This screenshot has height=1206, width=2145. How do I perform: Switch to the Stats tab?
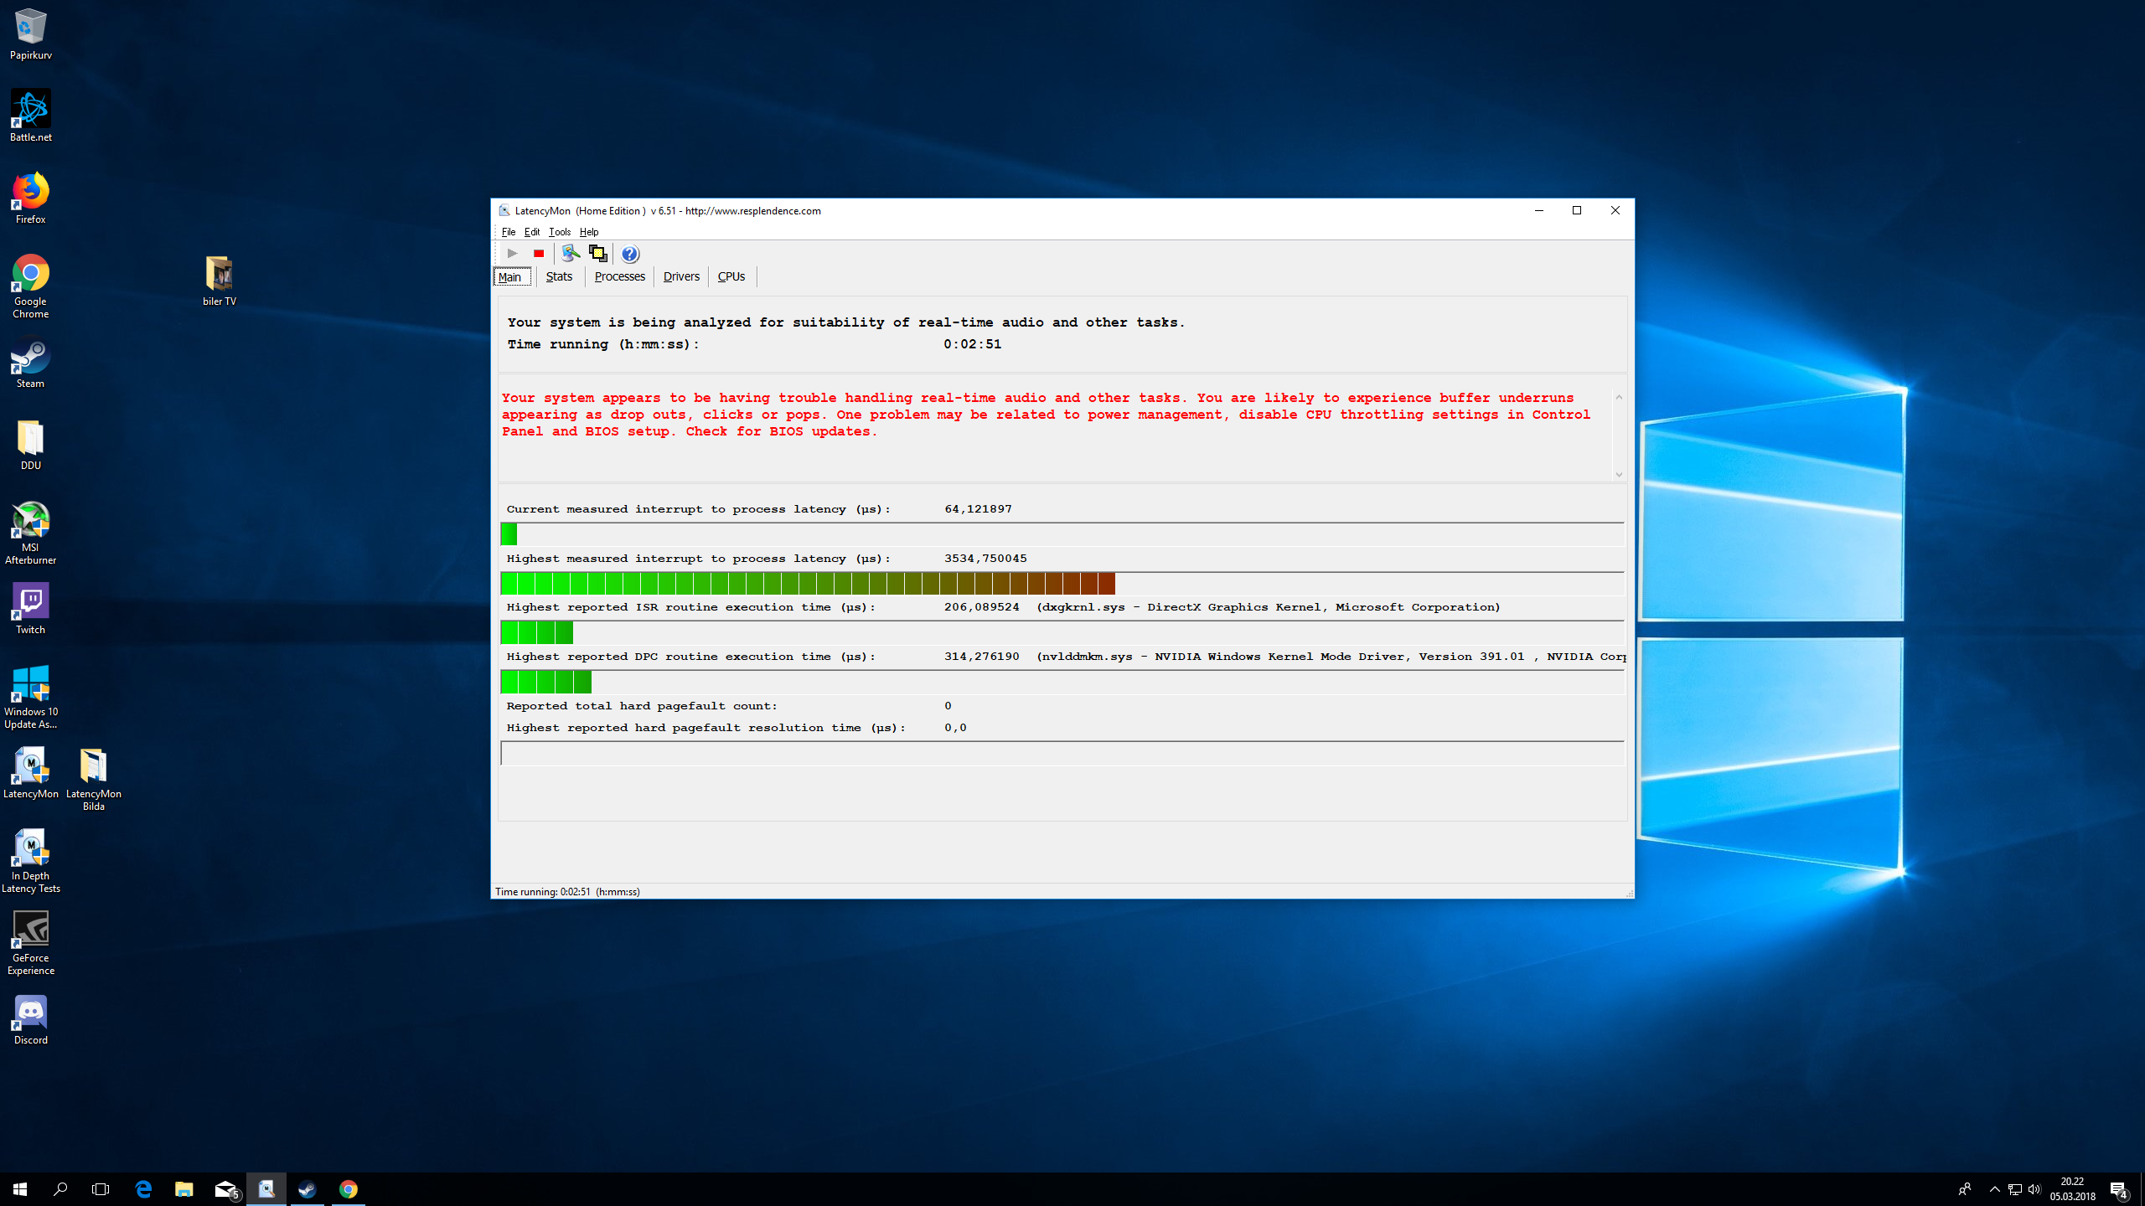[x=559, y=276]
